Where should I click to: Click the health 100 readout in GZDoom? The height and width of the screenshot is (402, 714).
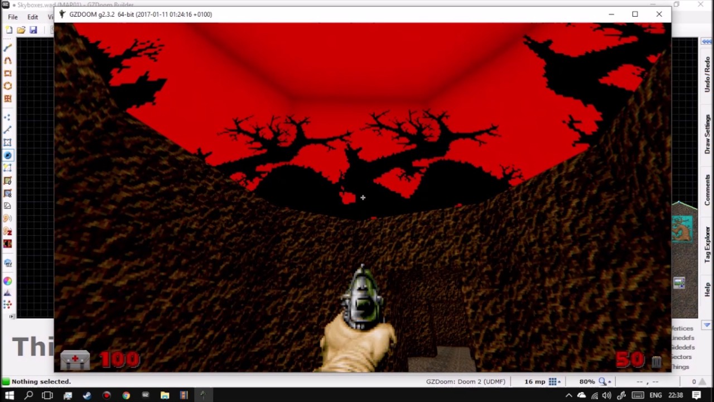click(x=120, y=360)
